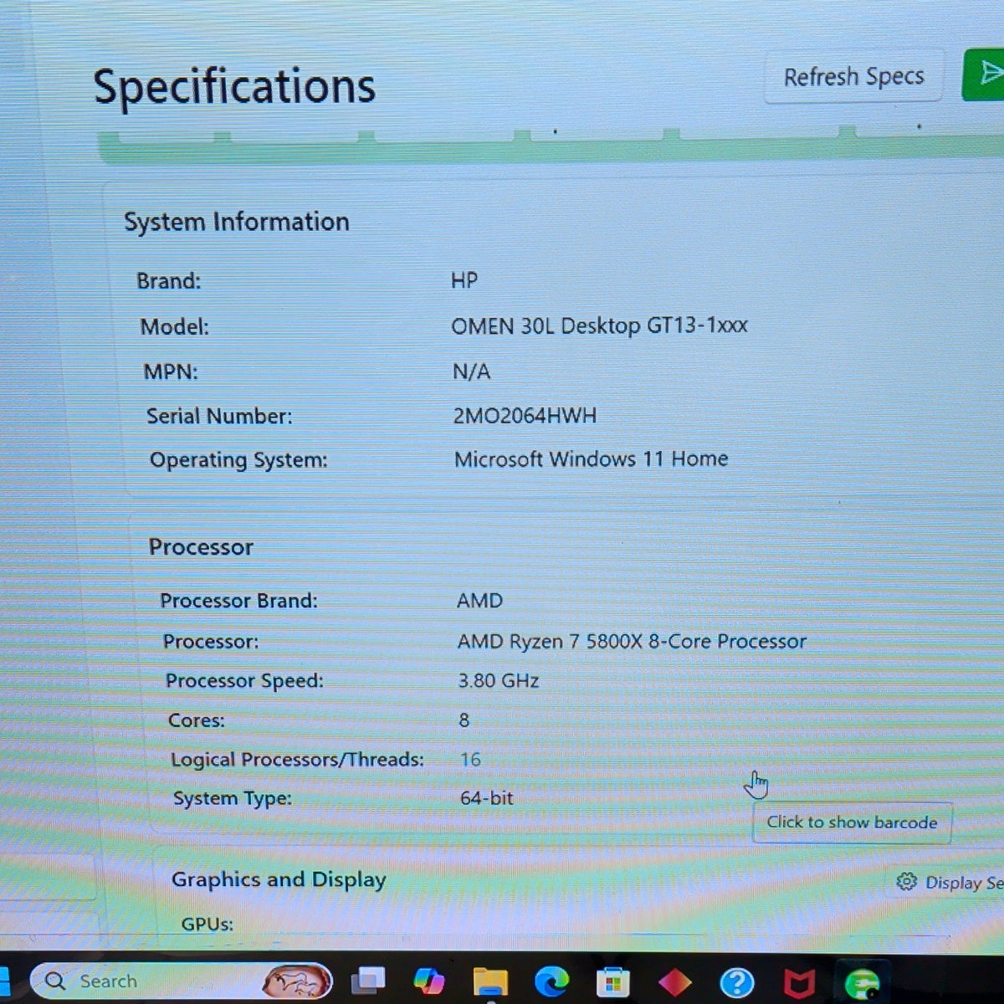Viewport: 1004px width, 1004px height.
Task: Click the Graphics and Display heading
Action: click(279, 879)
